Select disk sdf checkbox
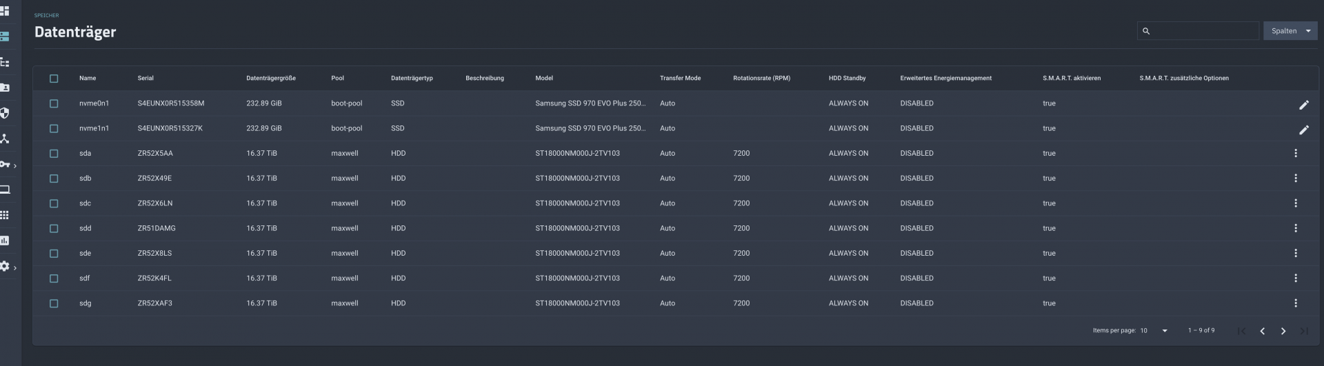Viewport: 1324px width, 366px height. point(54,278)
